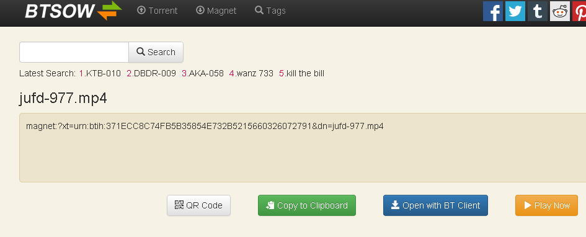The height and width of the screenshot is (237, 586).
Task: Share page on Twitter icon
Action: [x=515, y=11]
